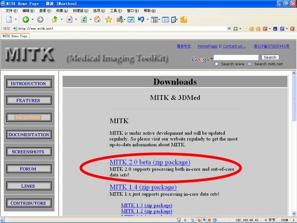Expand the address bar URL history dropdown
The width and height of the screenshot is (297, 223).
click(229, 29)
